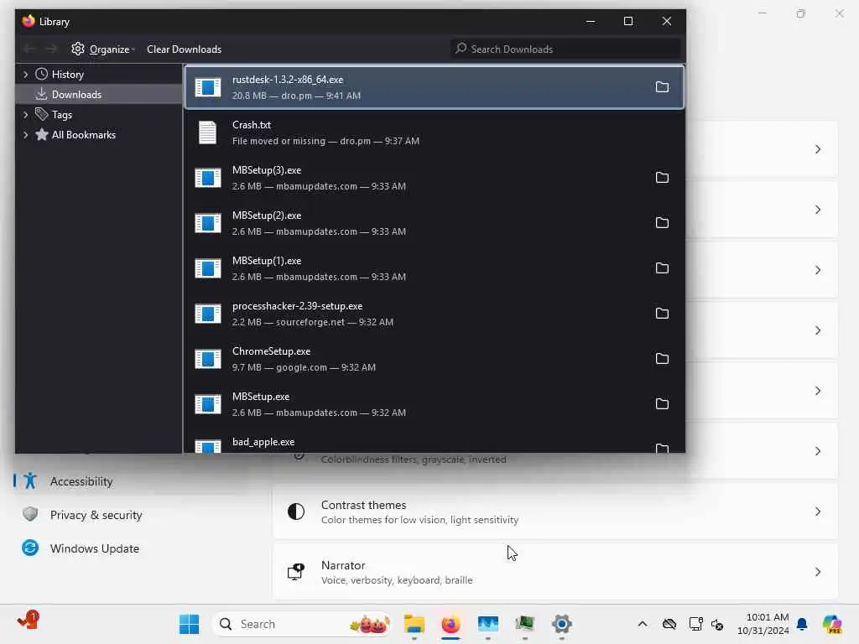859x644 pixels.
Task: Click Clear Downloads button
Action: point(184,49)
